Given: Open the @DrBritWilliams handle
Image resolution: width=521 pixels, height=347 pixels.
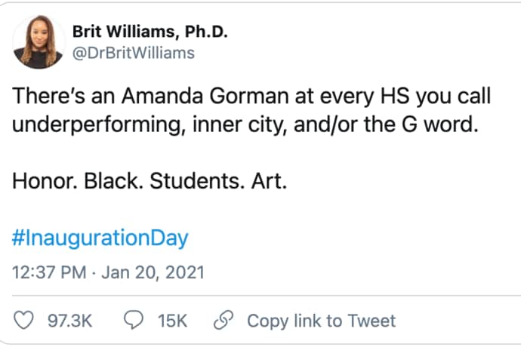Looking at the screenshot, I should pos(133,53).
